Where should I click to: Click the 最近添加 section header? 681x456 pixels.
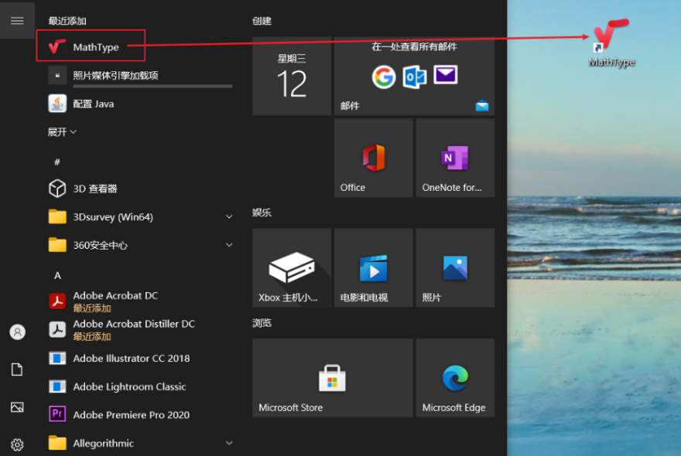point(67,21)
